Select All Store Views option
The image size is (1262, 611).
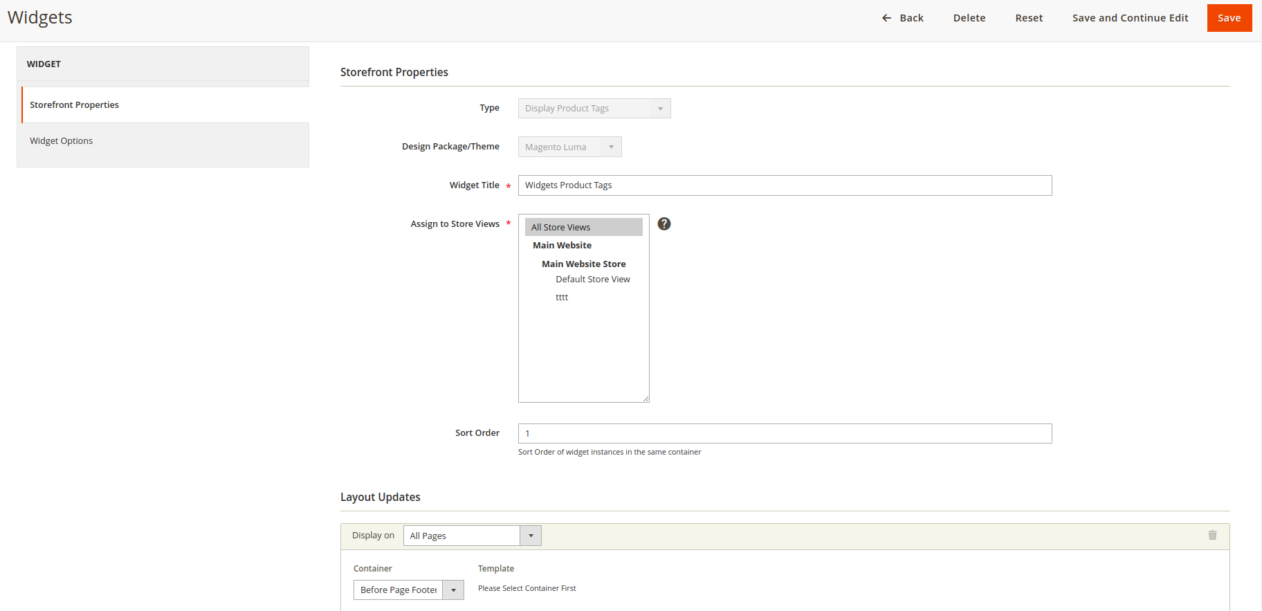(583, 227)
